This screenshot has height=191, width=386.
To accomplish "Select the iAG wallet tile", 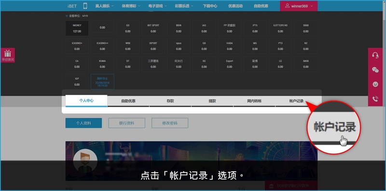I will tap(204, 28).
